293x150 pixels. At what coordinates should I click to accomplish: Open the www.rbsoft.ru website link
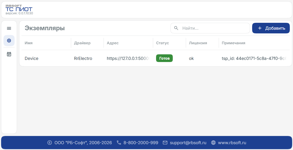tap(232, 143)
